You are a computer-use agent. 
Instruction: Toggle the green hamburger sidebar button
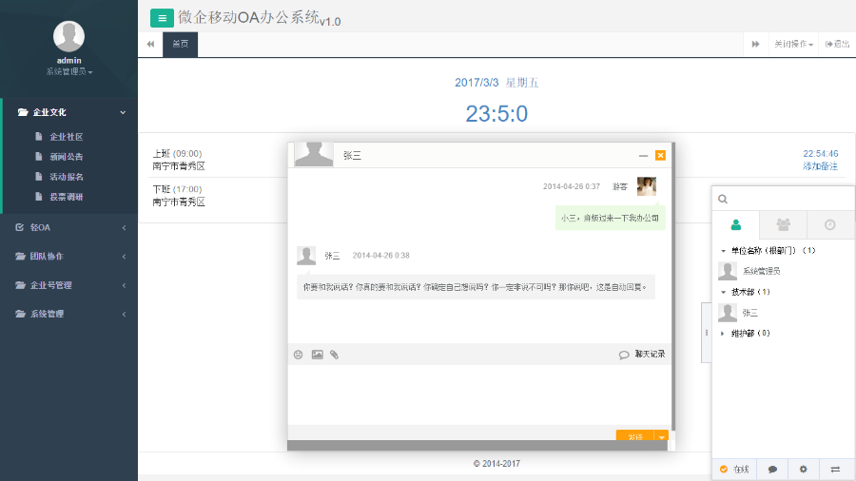(162, 18)
